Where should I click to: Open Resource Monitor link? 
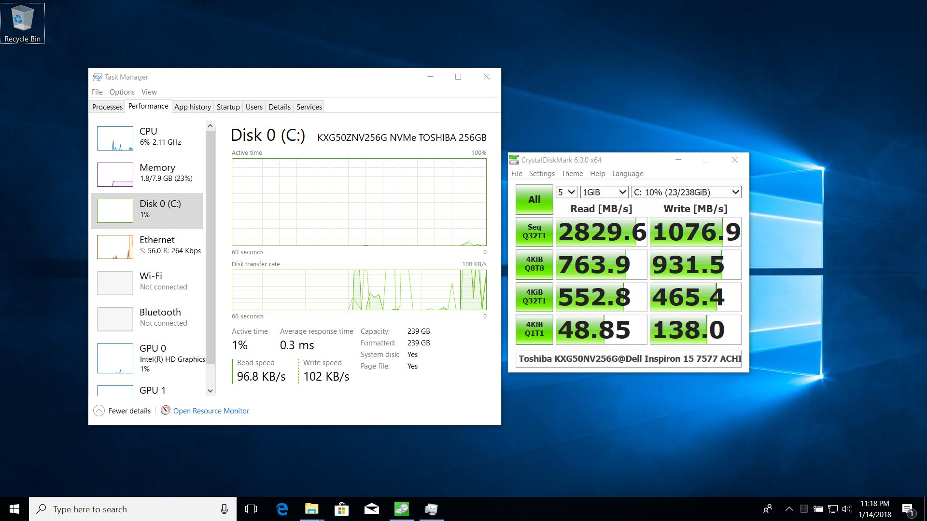[211, 411]
